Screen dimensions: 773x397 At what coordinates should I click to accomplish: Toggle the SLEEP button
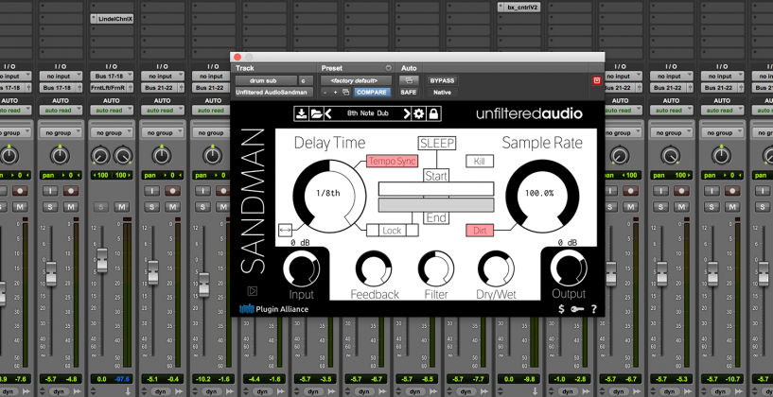pyautogui.click(x=437, y=144)
